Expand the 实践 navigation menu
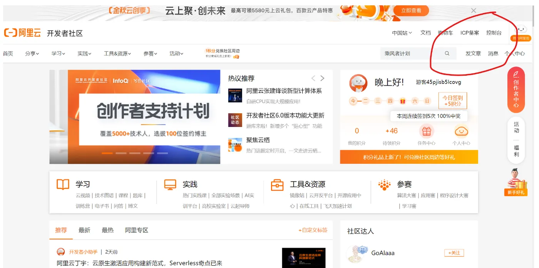The height and width of the screenshot is (268, 539). pos(84,53)
